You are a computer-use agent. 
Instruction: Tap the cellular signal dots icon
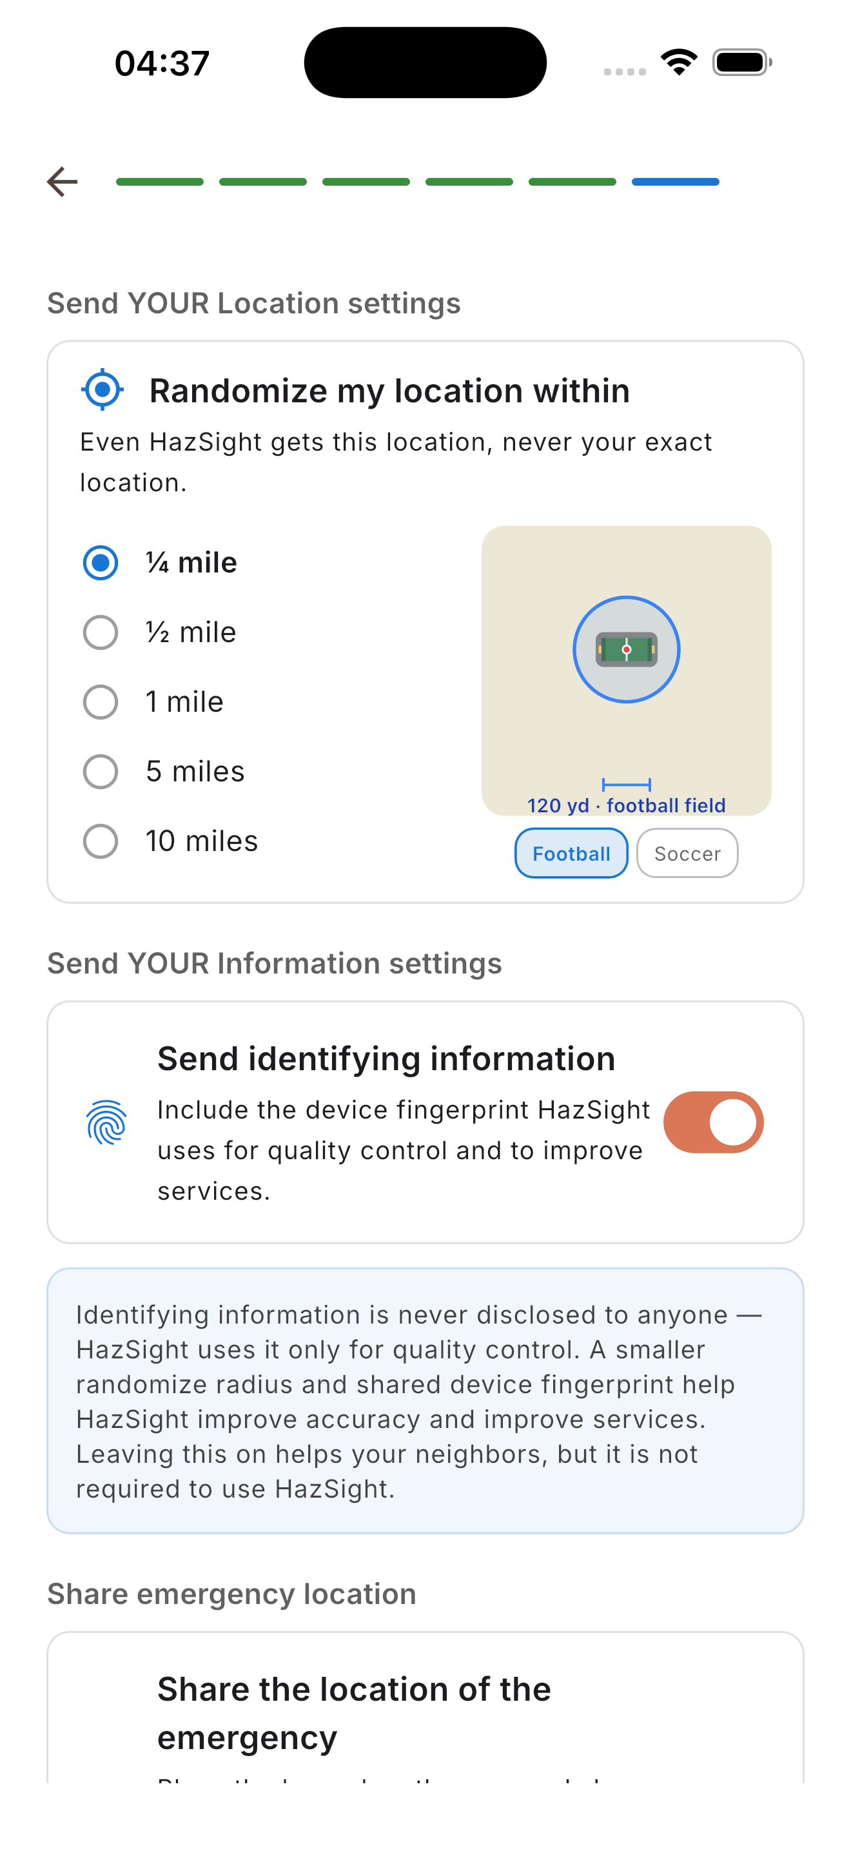pyautogui.click(x=624, y=71)
